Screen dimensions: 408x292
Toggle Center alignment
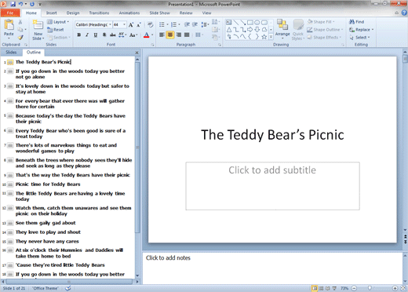pos(170,35)
